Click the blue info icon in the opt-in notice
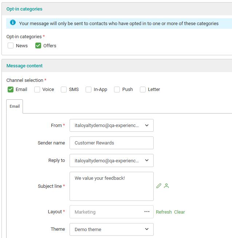232x238 pixels. click(x=13, y=23)
